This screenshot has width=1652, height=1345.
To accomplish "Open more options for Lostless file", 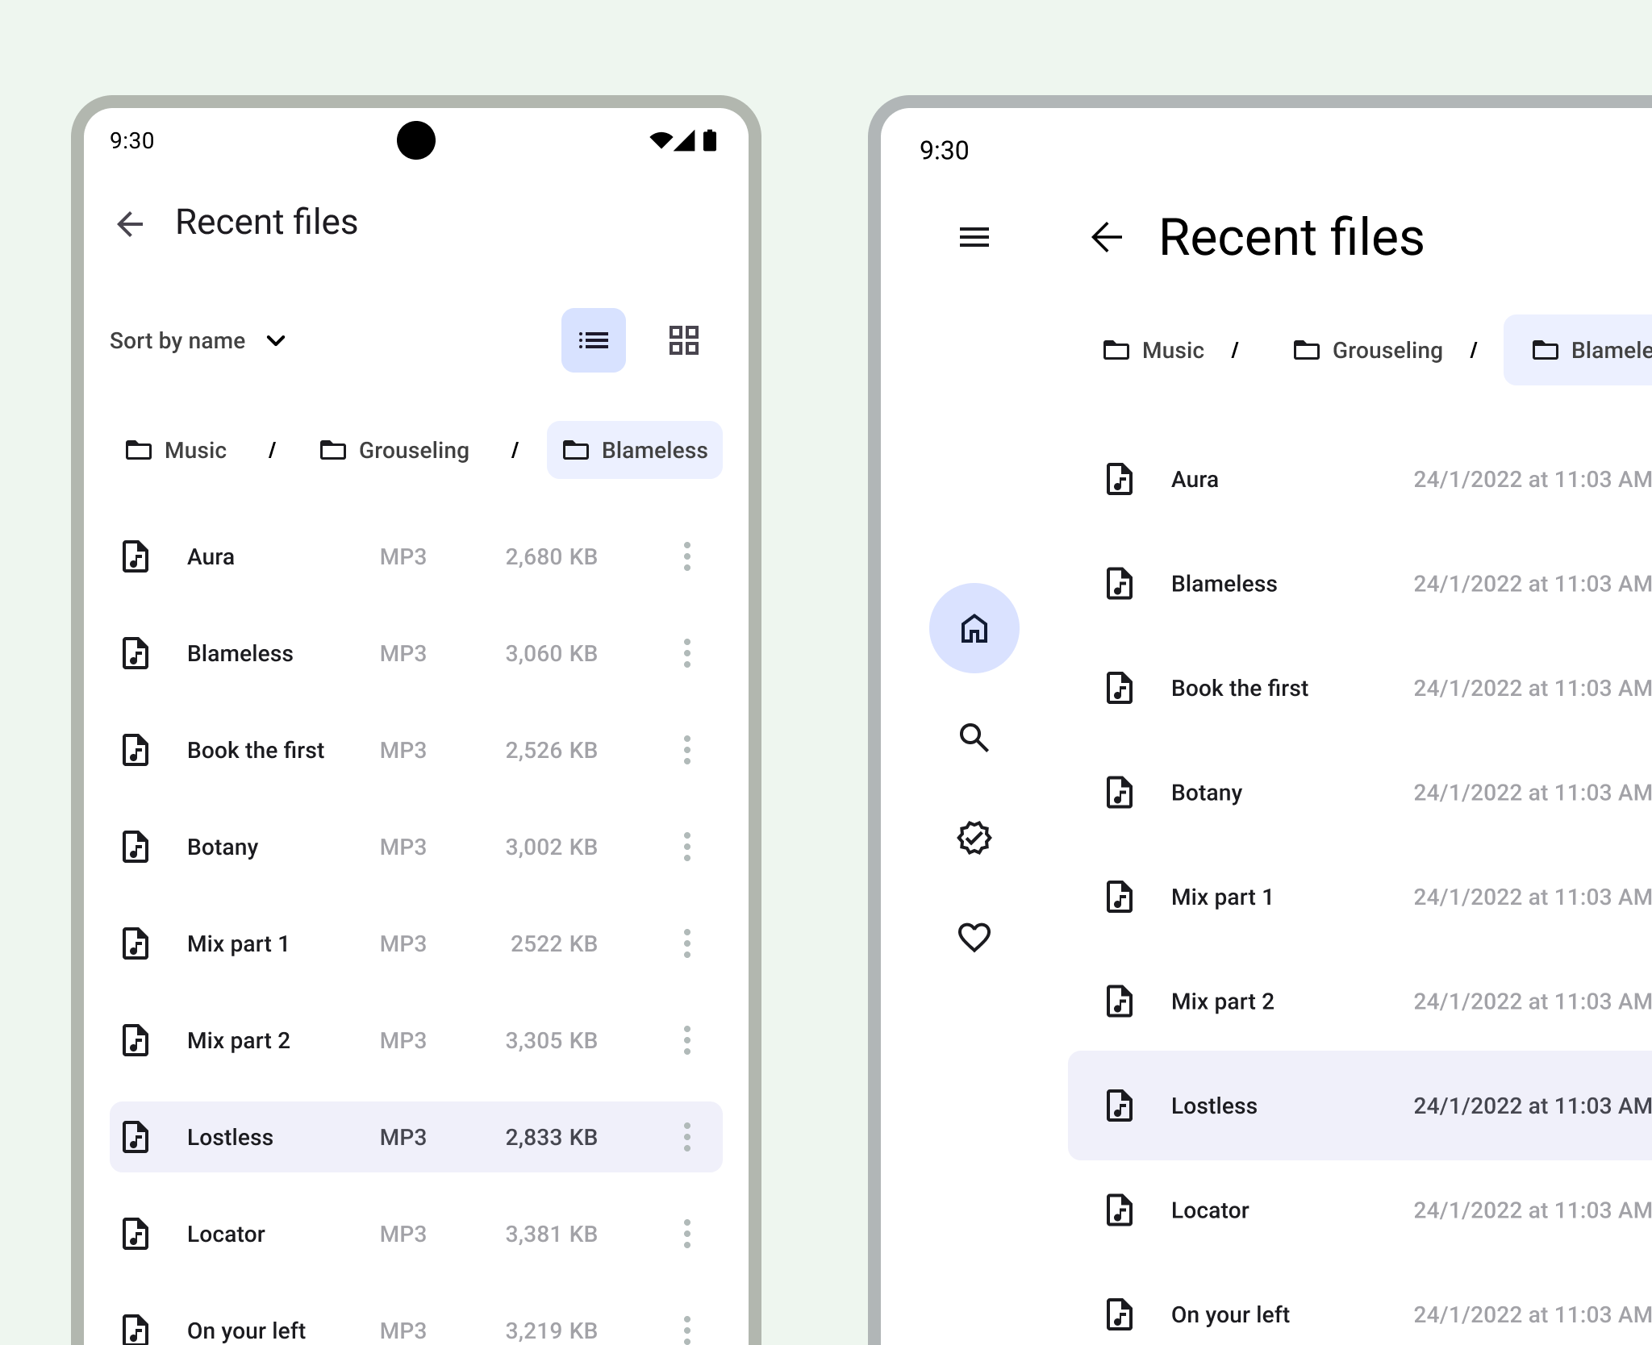I will 687,1135.
